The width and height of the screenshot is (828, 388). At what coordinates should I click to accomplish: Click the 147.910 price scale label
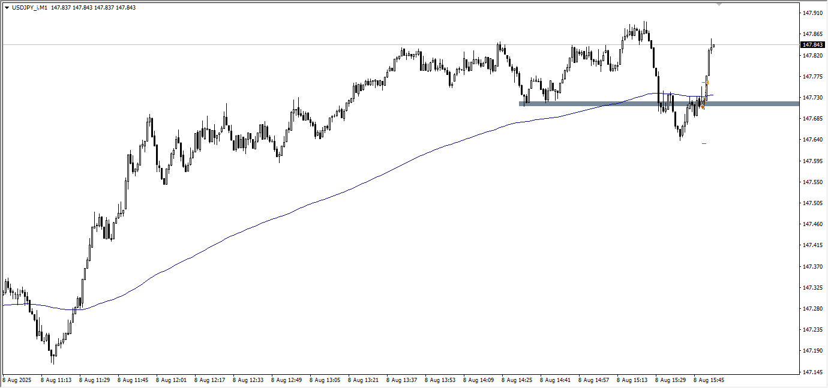(813, 13)
